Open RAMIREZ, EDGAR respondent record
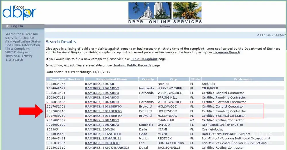The image size is (287, 150). [99, 84]
